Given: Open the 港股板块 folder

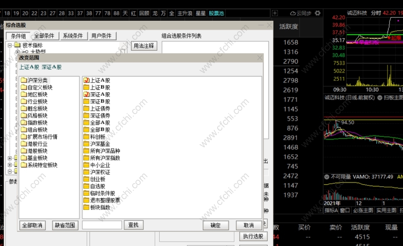Looking at the screenshot, I should (34, 151).
